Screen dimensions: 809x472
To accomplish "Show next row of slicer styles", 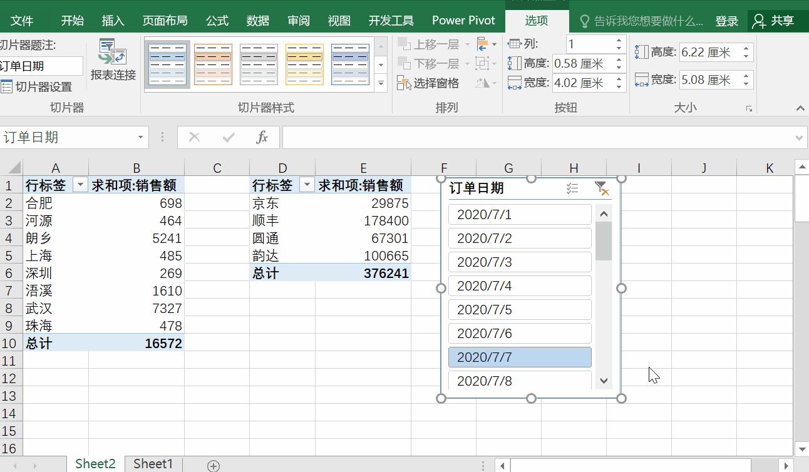I will [x=381, y=64].
